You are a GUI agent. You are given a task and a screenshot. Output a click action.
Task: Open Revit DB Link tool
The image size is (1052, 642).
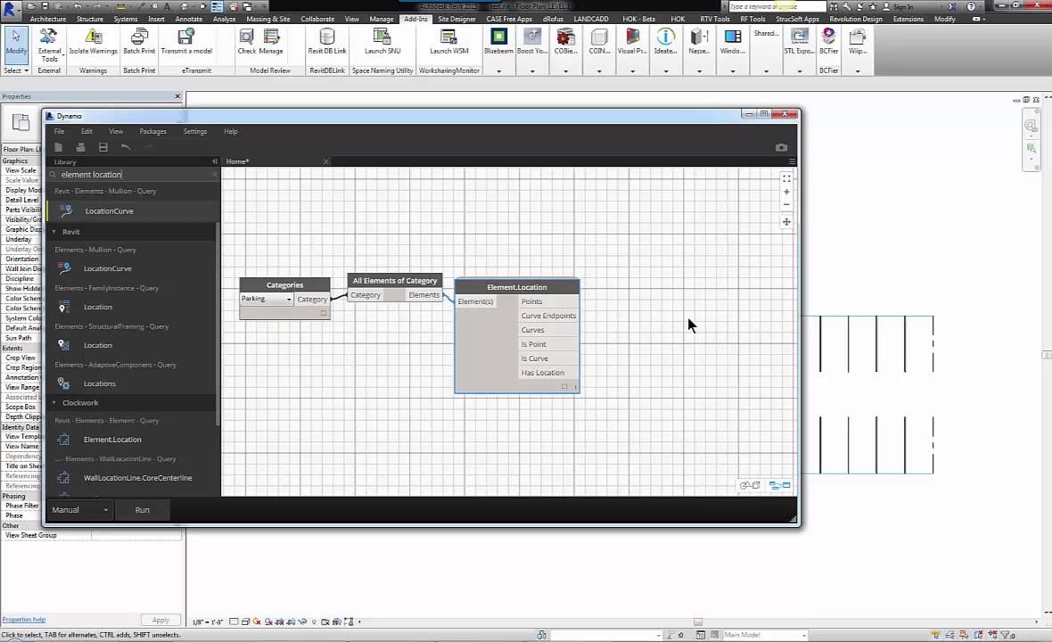(x=326, y=42)
